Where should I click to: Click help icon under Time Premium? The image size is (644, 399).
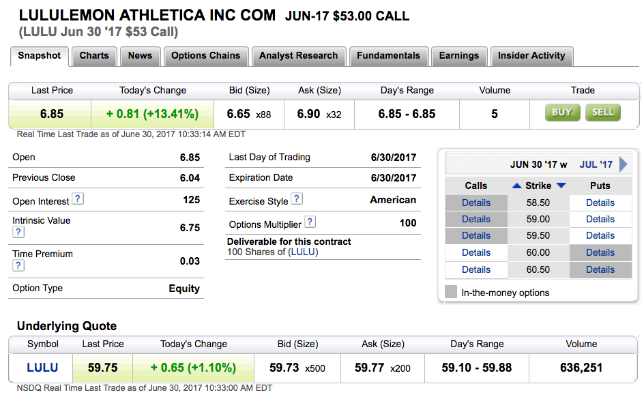(x=18, y=265)
